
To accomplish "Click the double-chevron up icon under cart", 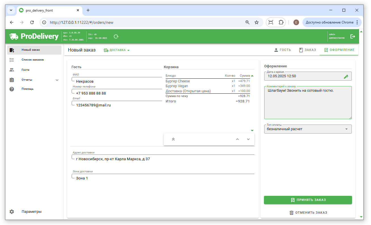I will click(173, 139).
